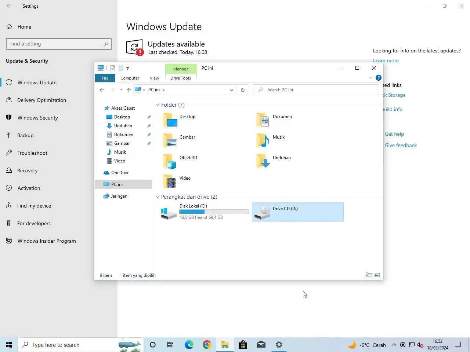Open the Video folder icon in main pane
The width and height of the screenshot is (470, 352).
(x=170, y=181)
